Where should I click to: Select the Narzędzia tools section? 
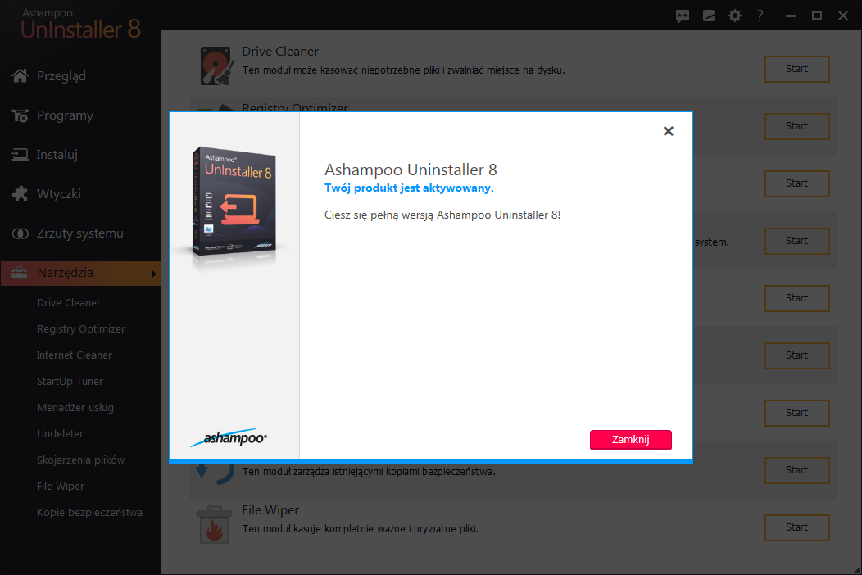point(81,274)
